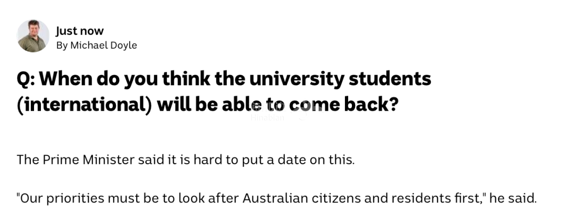This screenshot has height=221, width=574.
Task: Click the "Q:" prefix of the headline
Action: coord(26,79)
